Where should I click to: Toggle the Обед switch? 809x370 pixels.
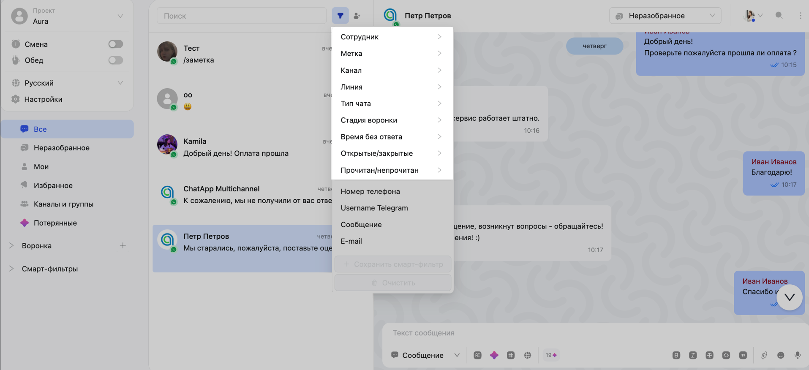(115, 60)
